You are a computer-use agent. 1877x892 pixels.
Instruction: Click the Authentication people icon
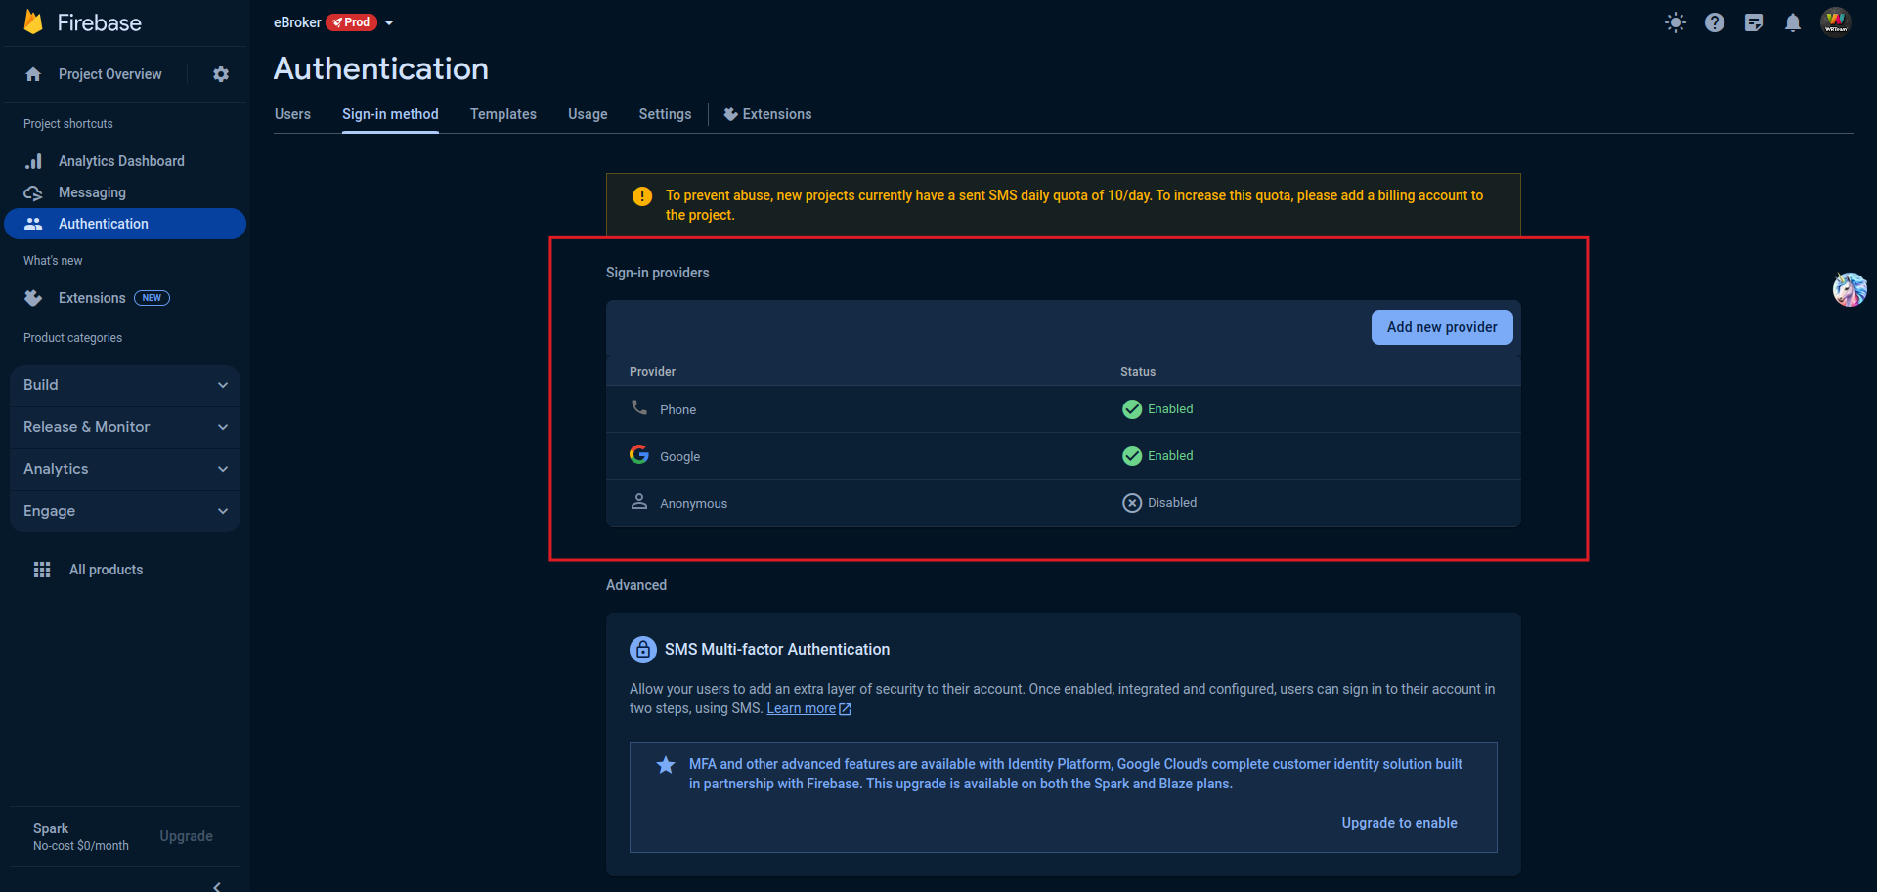[33, 224]
